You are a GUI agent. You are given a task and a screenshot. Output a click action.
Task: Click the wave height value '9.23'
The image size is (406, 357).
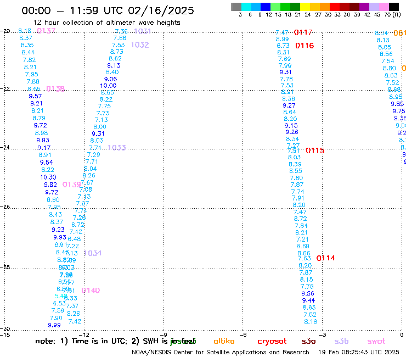(58, 230)
